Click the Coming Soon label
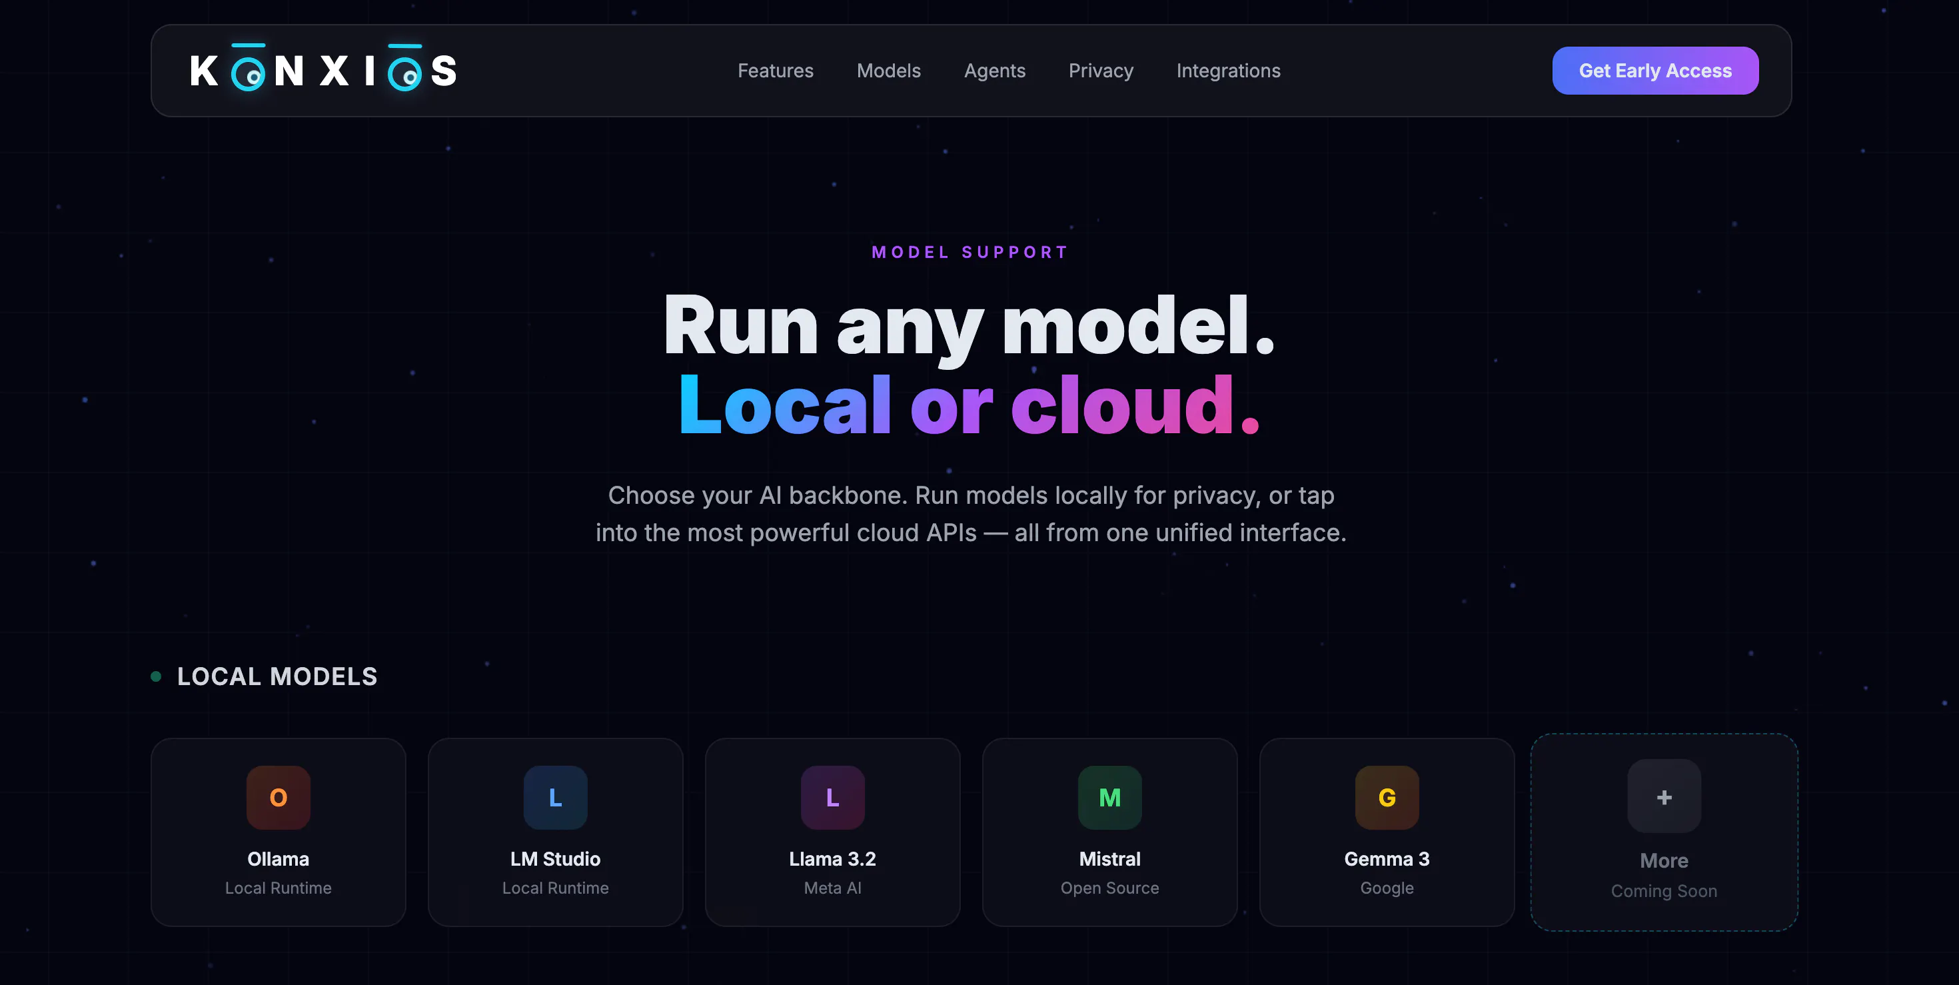Viewport: 1959px width, 985px height. click(x=1664, y=890)
